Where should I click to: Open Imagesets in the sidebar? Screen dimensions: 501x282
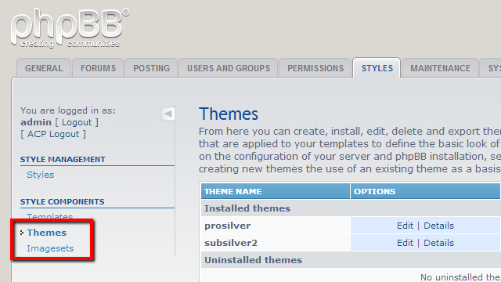50,248
